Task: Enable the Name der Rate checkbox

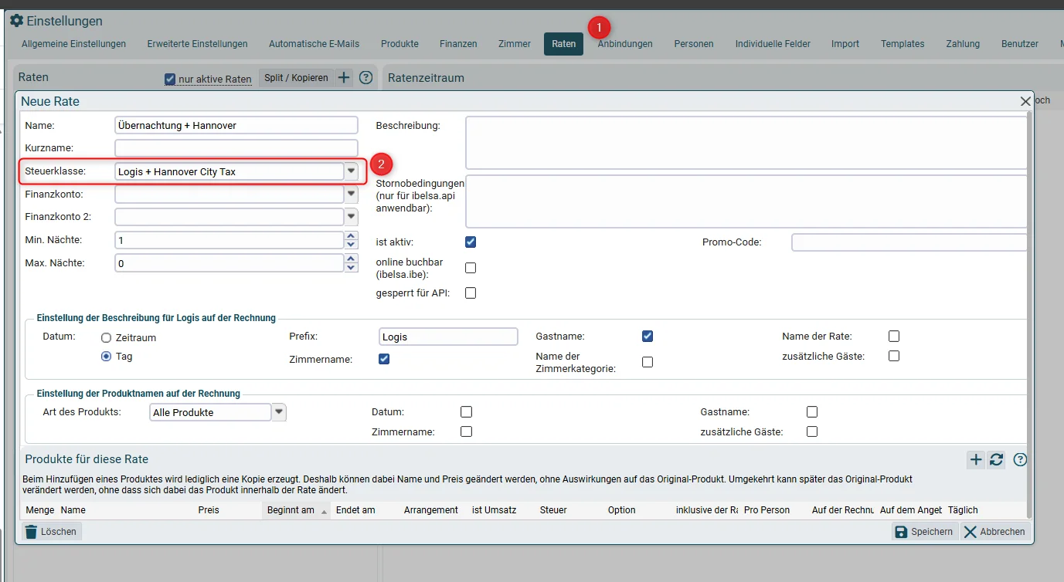Action: pos(894,336)
